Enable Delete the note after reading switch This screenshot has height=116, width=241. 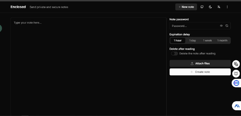174,53
